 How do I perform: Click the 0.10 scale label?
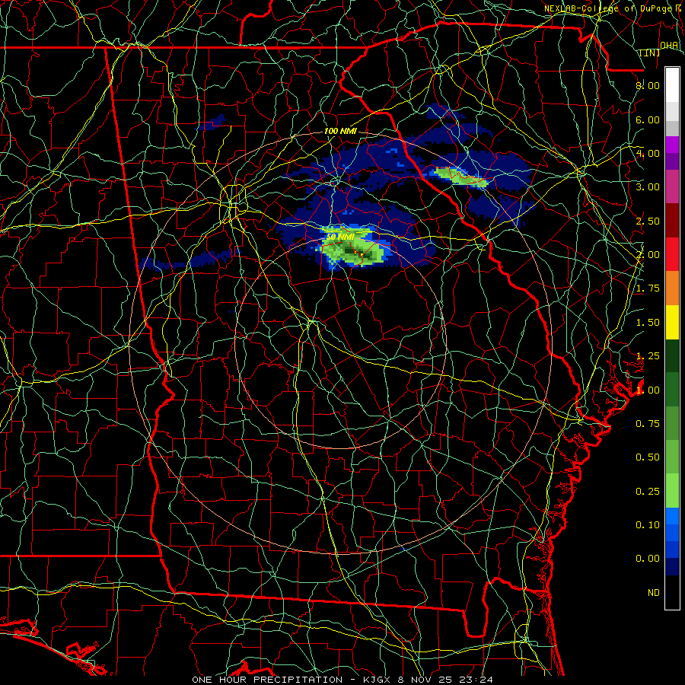coord(648,525)
